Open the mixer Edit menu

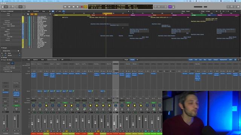(x=29, y=60)
